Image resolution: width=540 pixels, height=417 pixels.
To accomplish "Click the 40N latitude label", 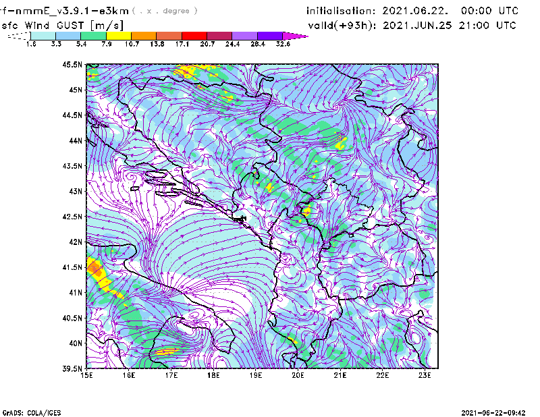I will point(76,343).
